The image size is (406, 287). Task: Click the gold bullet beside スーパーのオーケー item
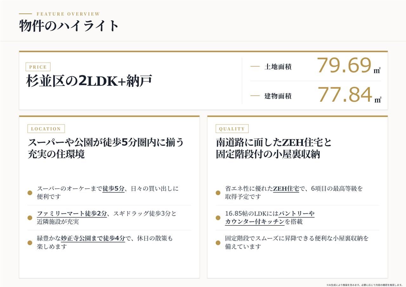tap(30, 193)
